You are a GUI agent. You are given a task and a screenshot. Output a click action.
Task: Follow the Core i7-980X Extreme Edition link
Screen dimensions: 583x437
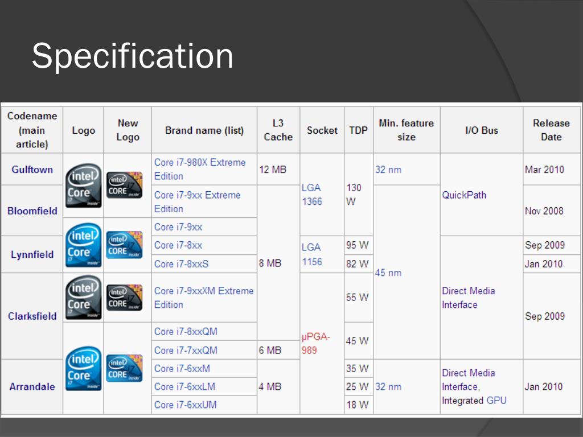coord(200,169)
